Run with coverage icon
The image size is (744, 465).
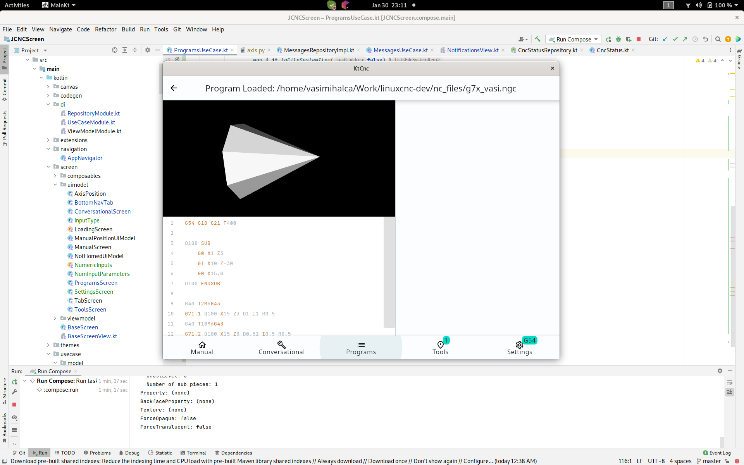coord(629,39)
